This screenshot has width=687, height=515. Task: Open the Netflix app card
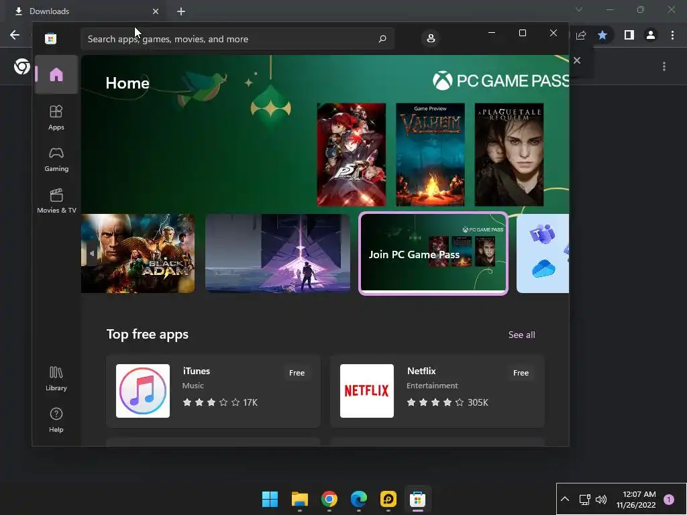pos(437,391)
